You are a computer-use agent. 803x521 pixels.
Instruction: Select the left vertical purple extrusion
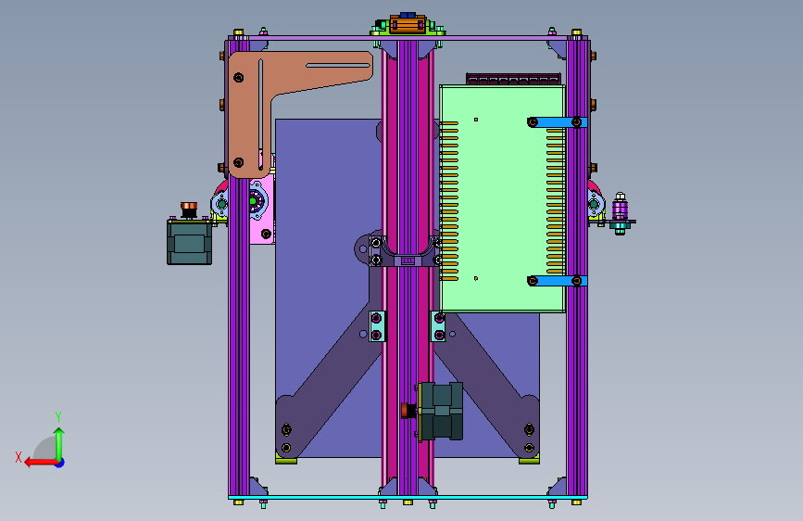coord(239,334)
